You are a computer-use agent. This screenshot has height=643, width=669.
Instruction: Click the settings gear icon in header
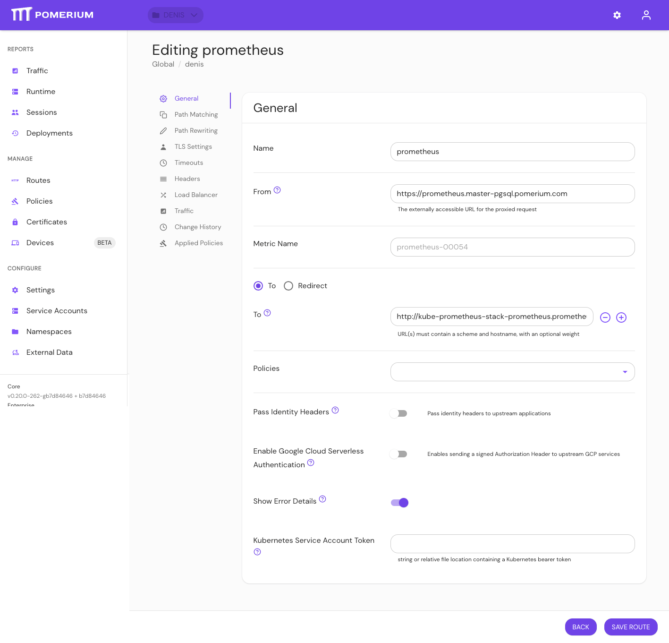pos(617,15)
